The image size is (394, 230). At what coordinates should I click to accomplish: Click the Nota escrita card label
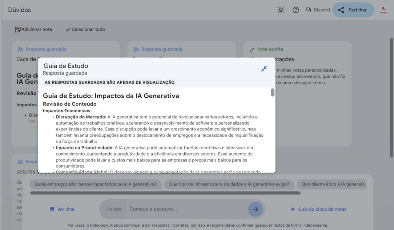click(x=270, y=49)
